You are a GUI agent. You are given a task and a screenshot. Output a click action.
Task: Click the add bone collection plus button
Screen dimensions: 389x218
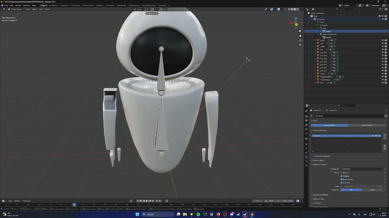click(385, 135)
